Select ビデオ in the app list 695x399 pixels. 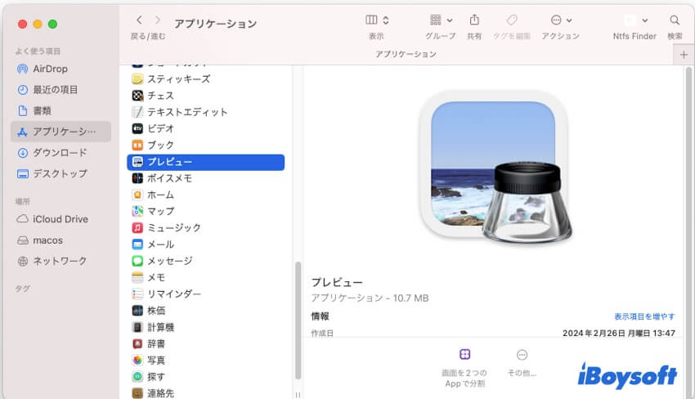coord(206,128)
